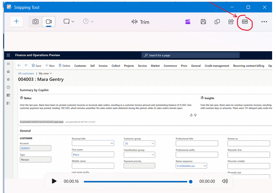Save the recording with the floppy disk icon
This screenshot has width=276, height=193.
(203, 22)
